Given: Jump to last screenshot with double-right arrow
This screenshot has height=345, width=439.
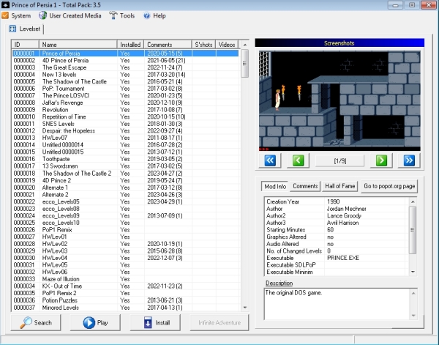Looking at the screenshot, I should [x=409, y=160].
